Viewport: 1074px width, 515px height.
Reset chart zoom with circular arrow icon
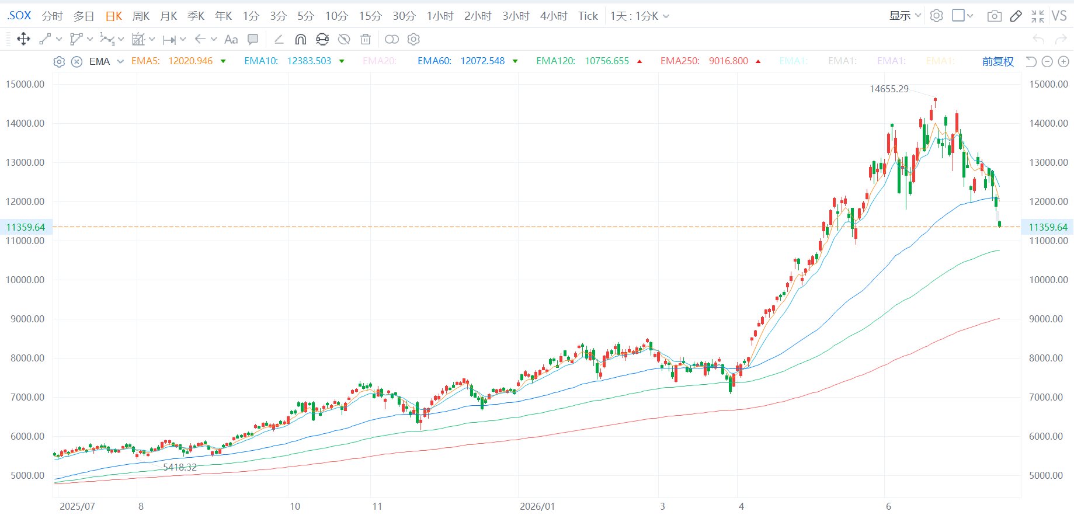[1031, 61]
